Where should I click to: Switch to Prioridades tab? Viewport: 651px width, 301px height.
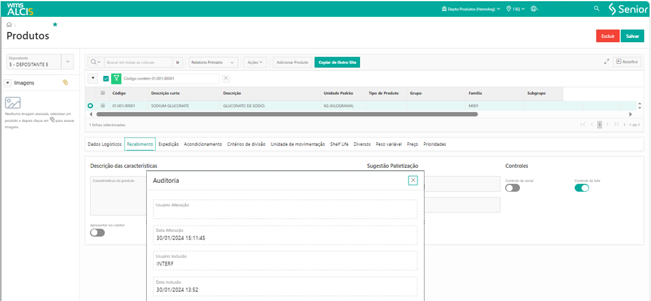pos(435,144)
